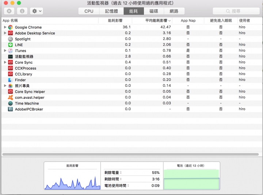
Task: Select the AdobeIPCBroker process name
Action: coord(29,109)
